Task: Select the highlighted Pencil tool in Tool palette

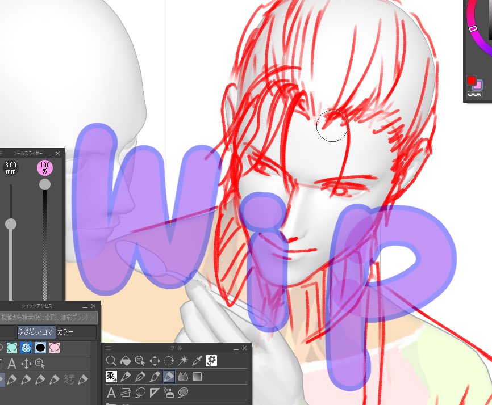Action: pyautogui.click(x=169, y=377)
